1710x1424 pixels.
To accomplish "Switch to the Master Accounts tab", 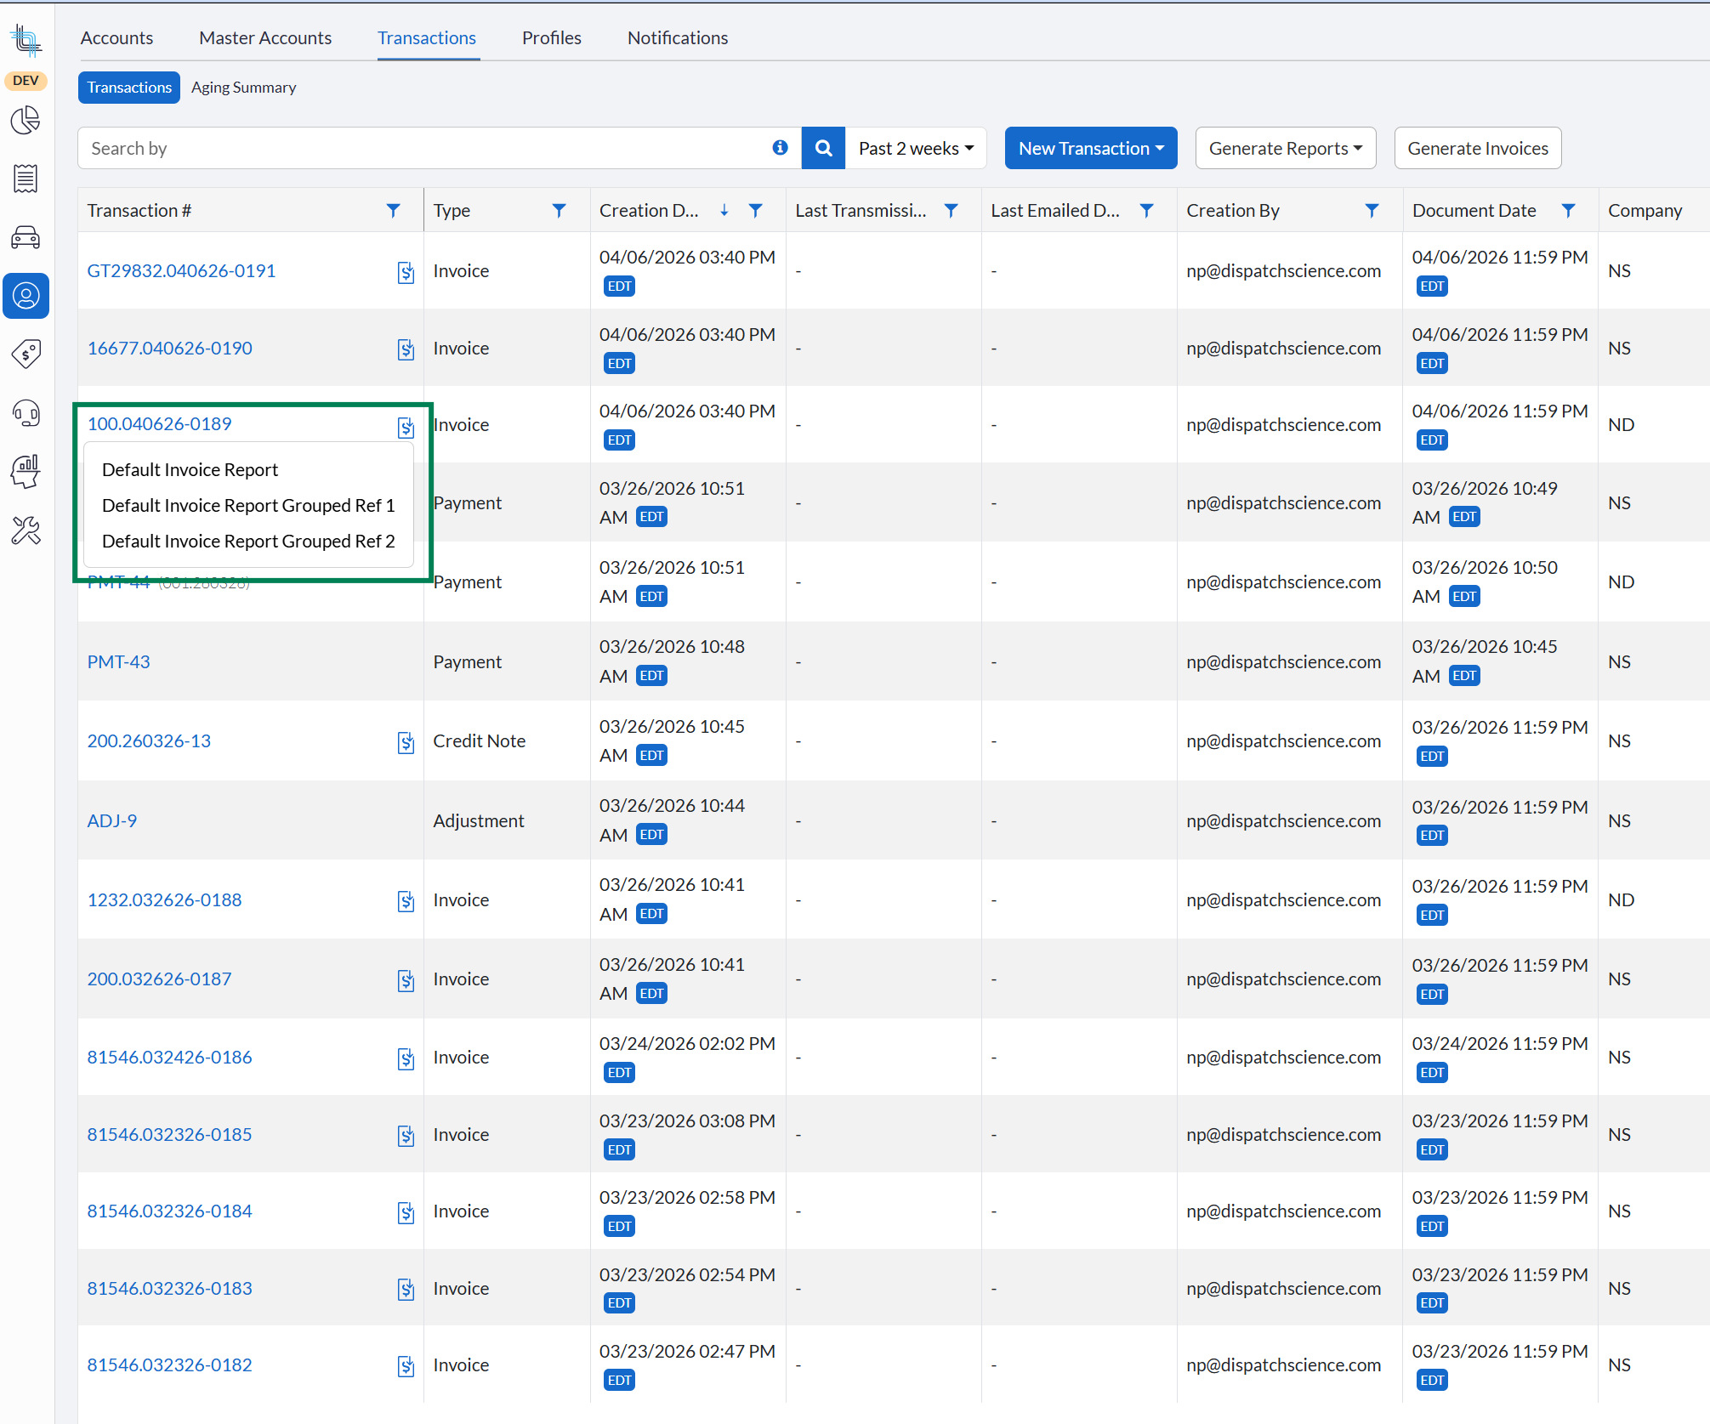I will coord(265,37).
